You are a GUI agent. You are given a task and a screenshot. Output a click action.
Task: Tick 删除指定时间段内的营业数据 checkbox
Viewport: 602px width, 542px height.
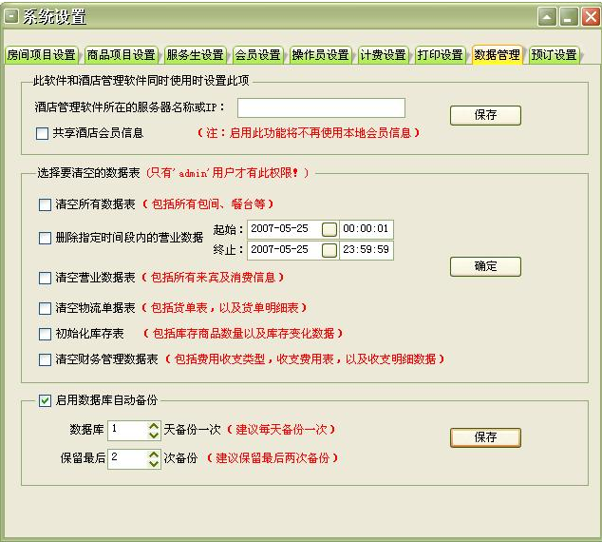pyautogui.click(x=45, y=238)
